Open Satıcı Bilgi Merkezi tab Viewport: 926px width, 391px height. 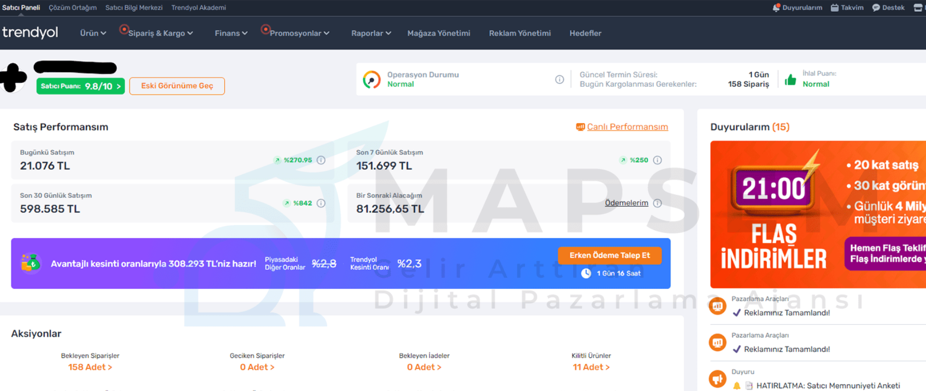(134, 8)
